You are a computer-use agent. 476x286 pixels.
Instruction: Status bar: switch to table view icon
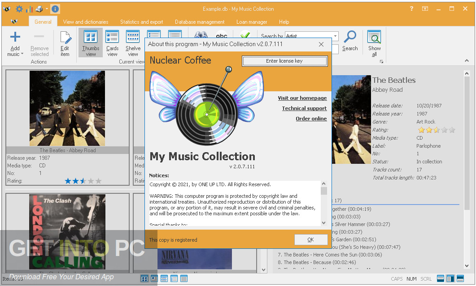pos(183,279)
